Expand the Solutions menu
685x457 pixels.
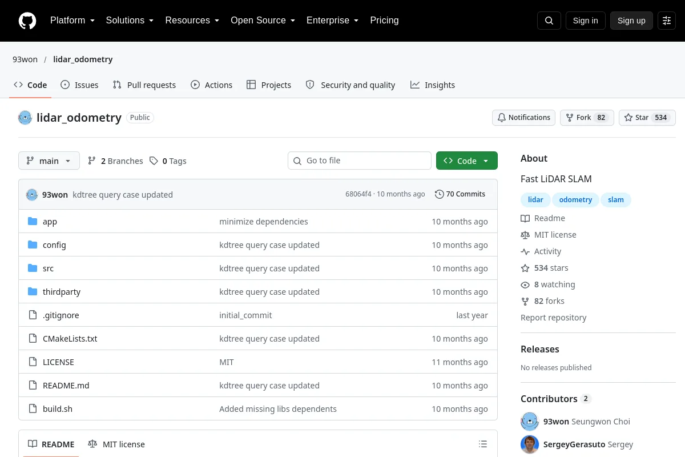click(x=130, y=21)
